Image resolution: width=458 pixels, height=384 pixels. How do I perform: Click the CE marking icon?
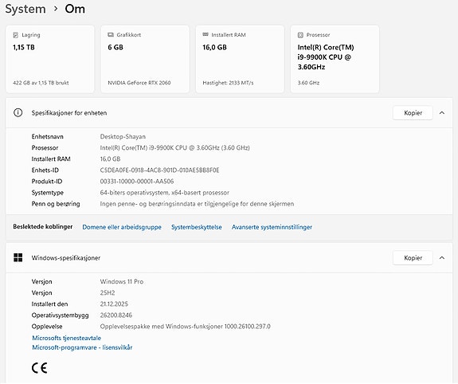click(x=40, y=368)
